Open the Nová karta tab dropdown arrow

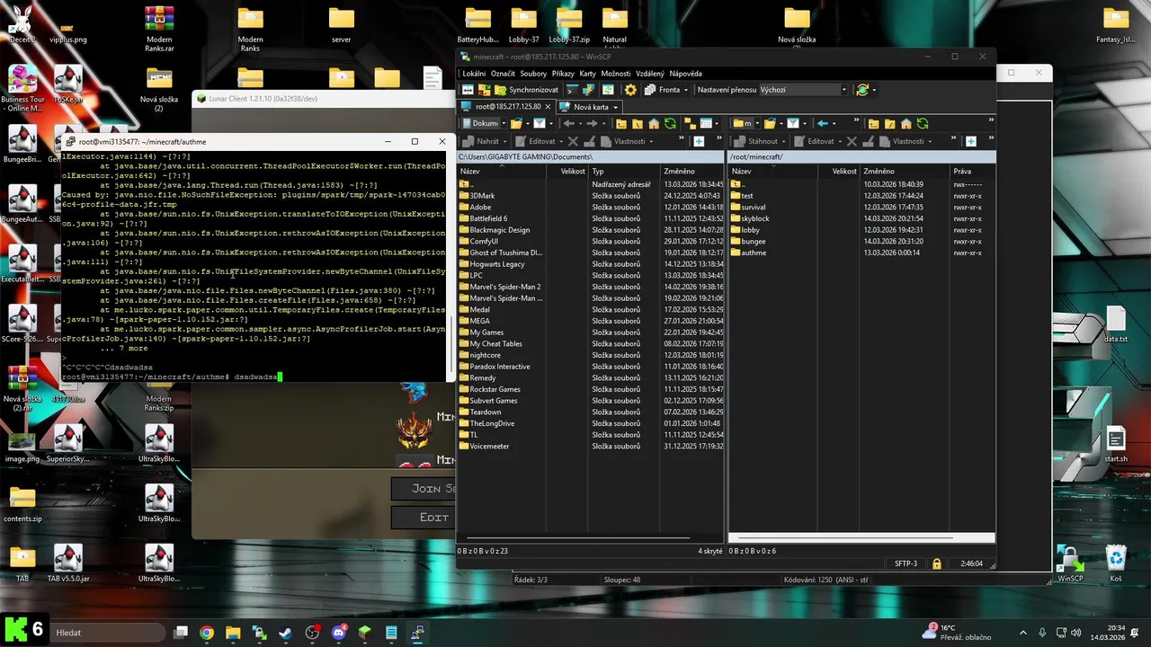(x=616, y=107)
